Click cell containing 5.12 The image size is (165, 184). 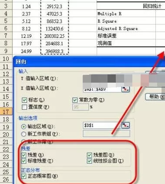pos(27,21)
